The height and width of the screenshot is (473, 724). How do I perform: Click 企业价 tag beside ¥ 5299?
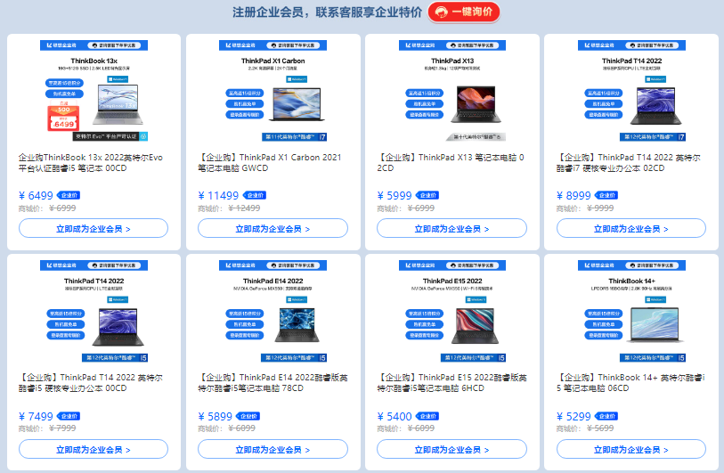pos(606,416)
